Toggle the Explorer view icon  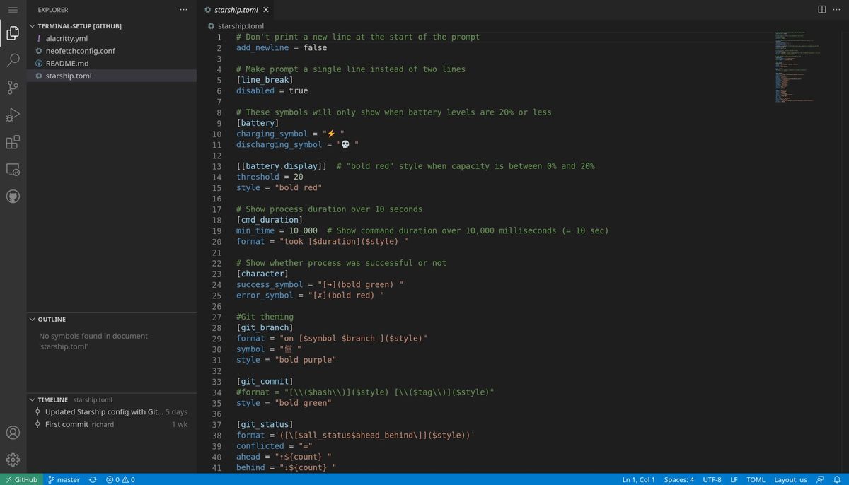point(12,32)
